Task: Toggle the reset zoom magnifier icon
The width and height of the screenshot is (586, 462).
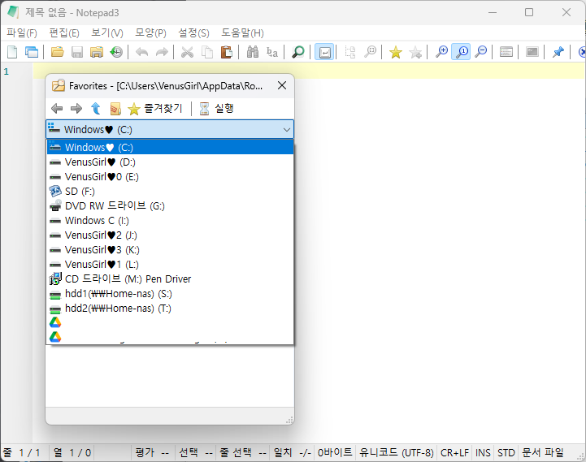Action: 462,52
